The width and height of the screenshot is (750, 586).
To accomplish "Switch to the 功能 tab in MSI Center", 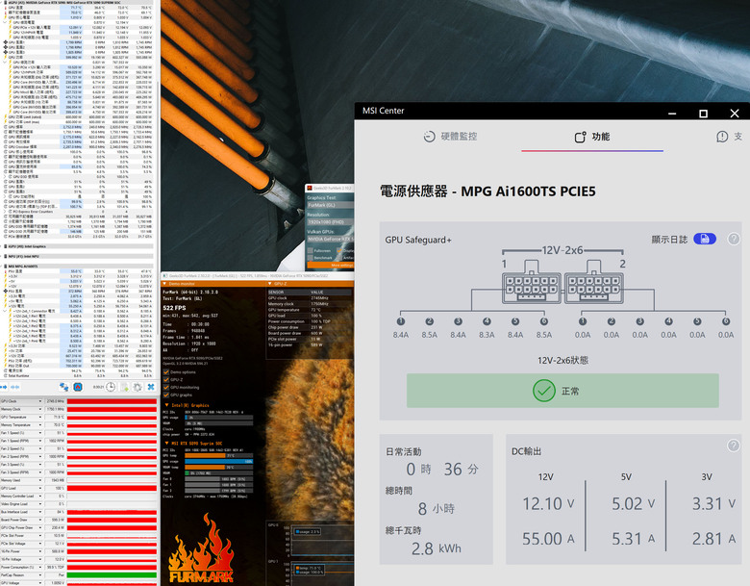I will [x=592, y=137].
